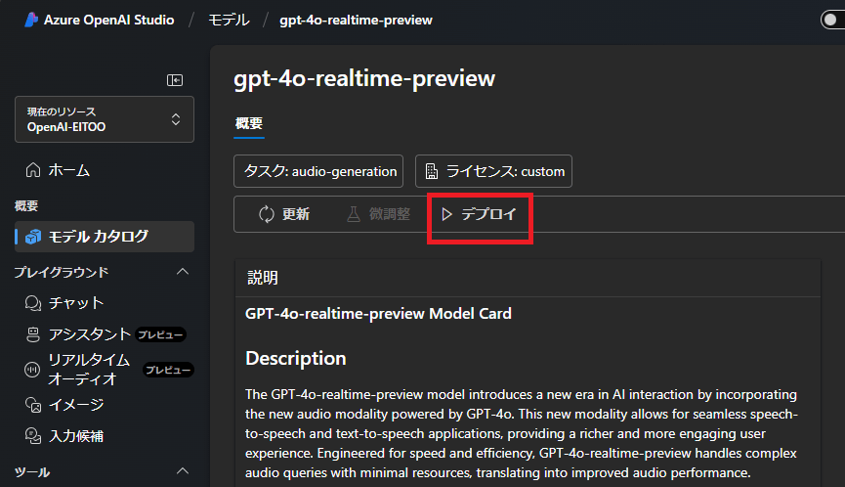This screenshot has width=845, height=487.
Task: Click the 微調整 flask icon
Action: pyautogui.click(x=354, y=214)
